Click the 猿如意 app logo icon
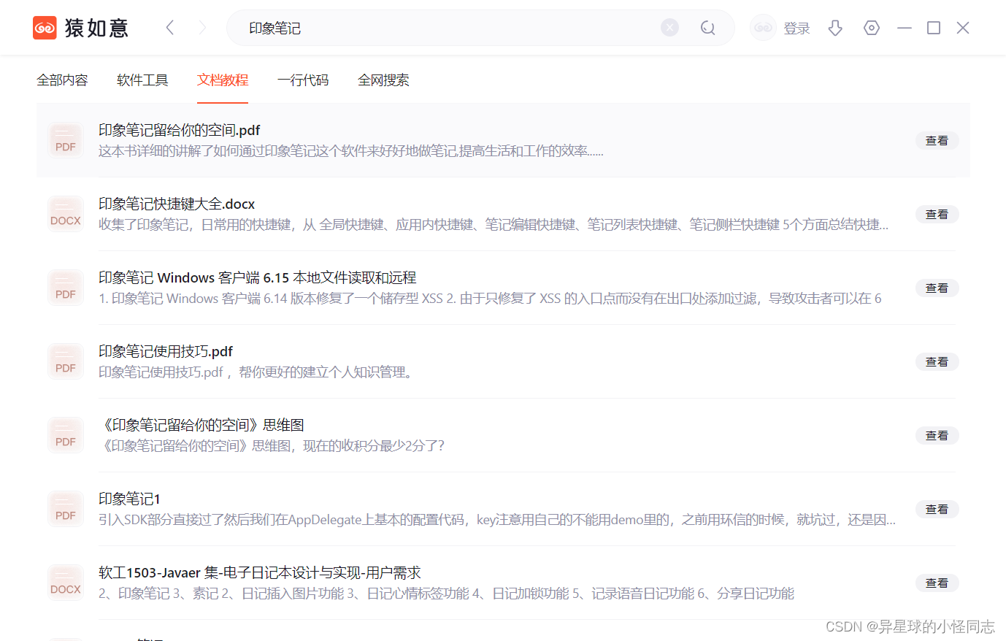The image size is (1006, 641). pyautogui.click(x=45, y=28)
